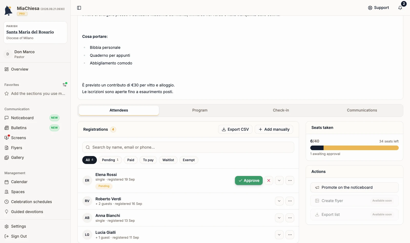Filter registrations by Paid

[x=131, y=160]
